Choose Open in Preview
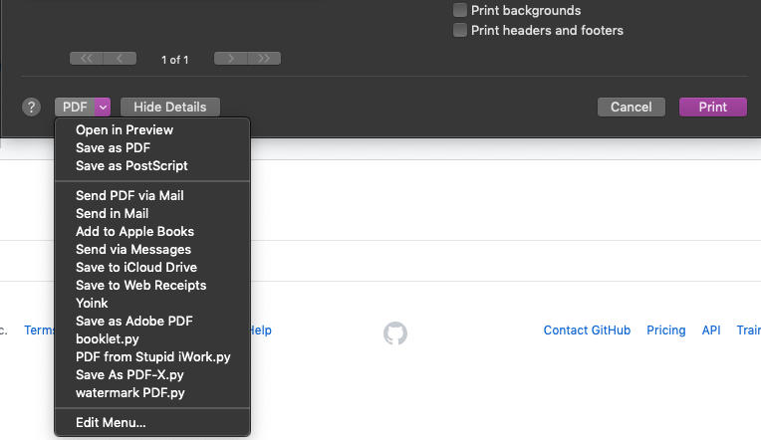 (x=152, y=130)
